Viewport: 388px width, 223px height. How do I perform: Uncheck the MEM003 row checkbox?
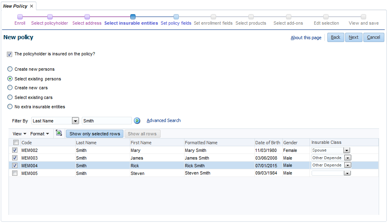[15, 158]
